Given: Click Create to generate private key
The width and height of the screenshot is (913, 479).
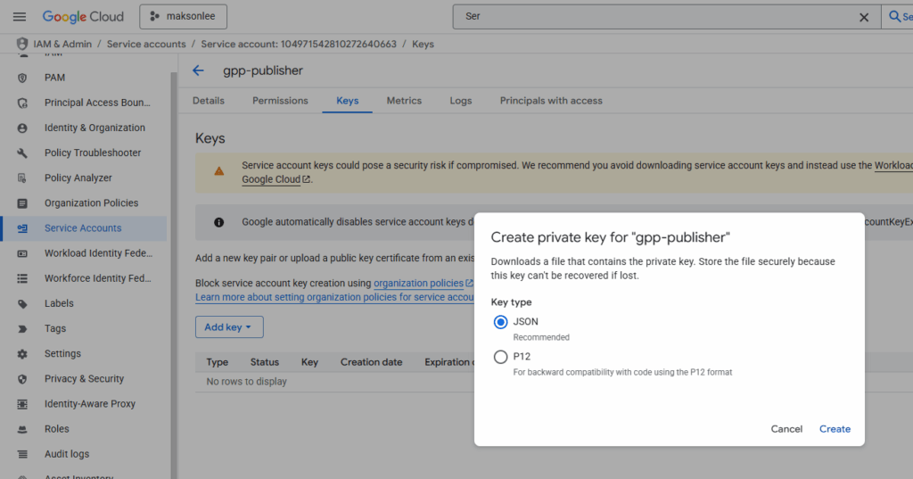Looking at the screenshot, I should point(835,429).
